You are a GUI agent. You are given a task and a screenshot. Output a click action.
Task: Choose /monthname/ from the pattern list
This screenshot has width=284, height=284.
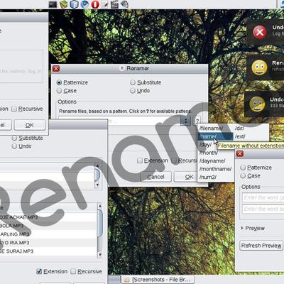[x=216, y=169]
